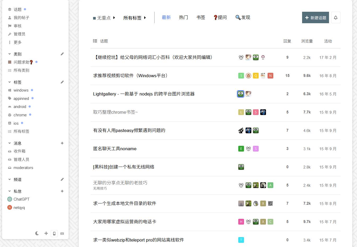Collapse the 标签 sidebar section
Screen dimensions: 357x247
(10, 82)
